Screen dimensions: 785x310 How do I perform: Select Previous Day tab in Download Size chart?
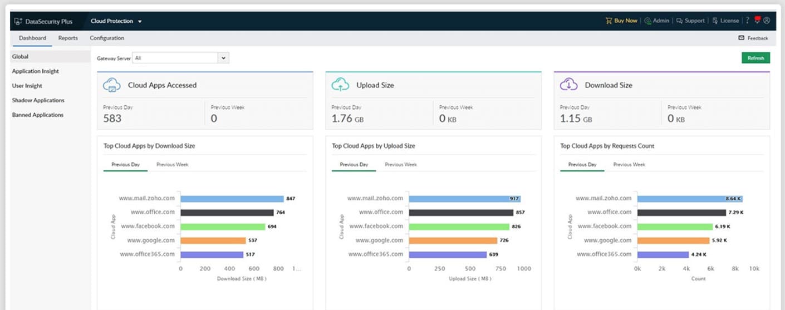(x=125, y=165)
